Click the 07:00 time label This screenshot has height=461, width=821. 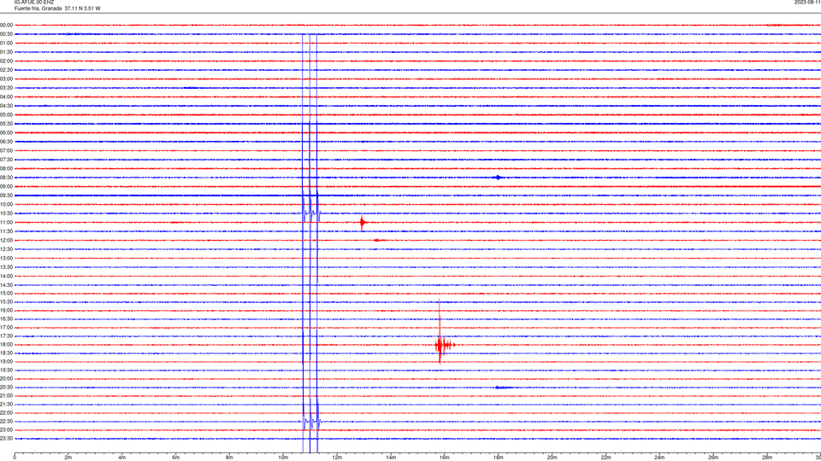6,150
